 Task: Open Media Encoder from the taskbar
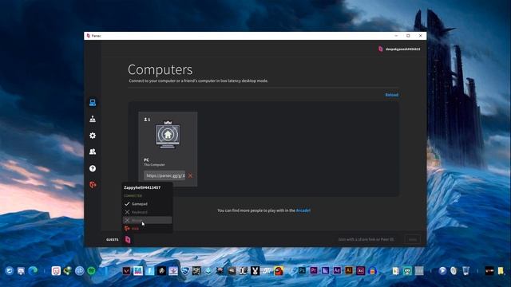(325, 271)
